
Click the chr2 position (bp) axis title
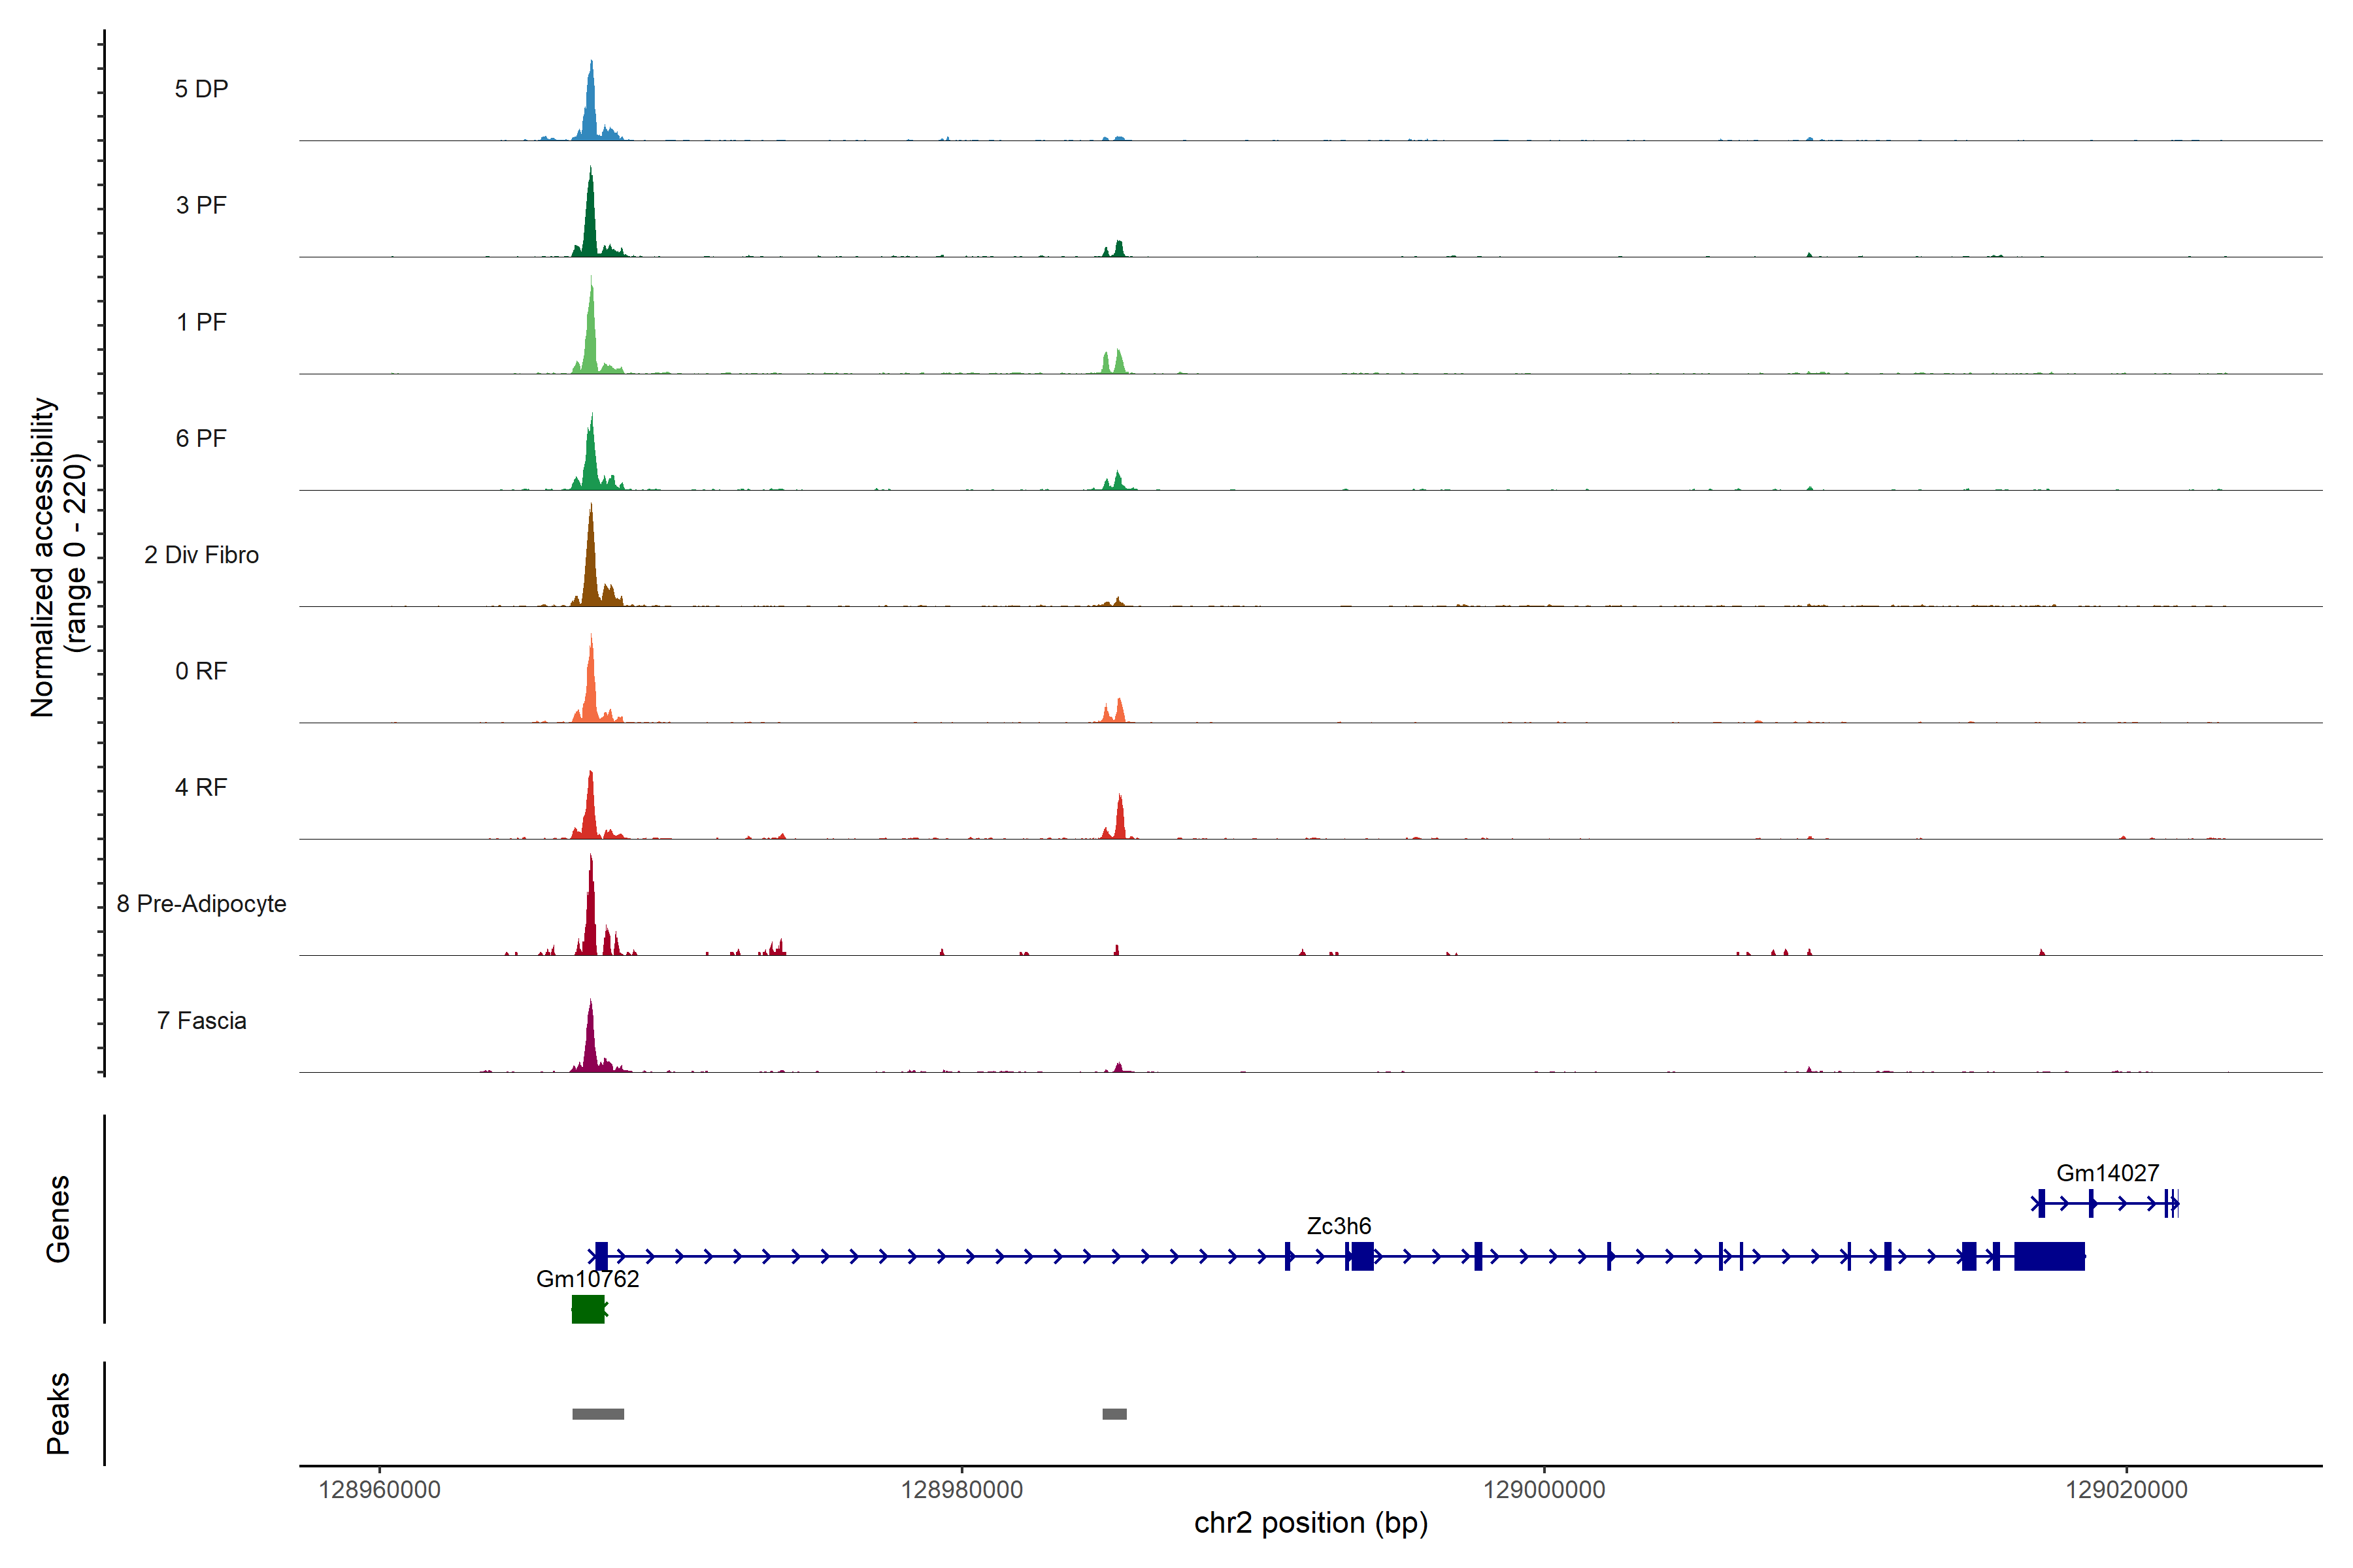(x=1310, y=1523)
